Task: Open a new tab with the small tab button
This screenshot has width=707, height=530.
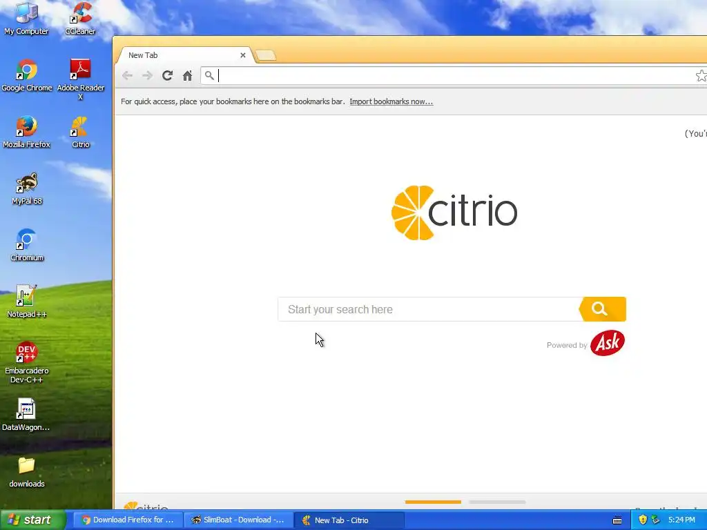Action: (266, 55)
